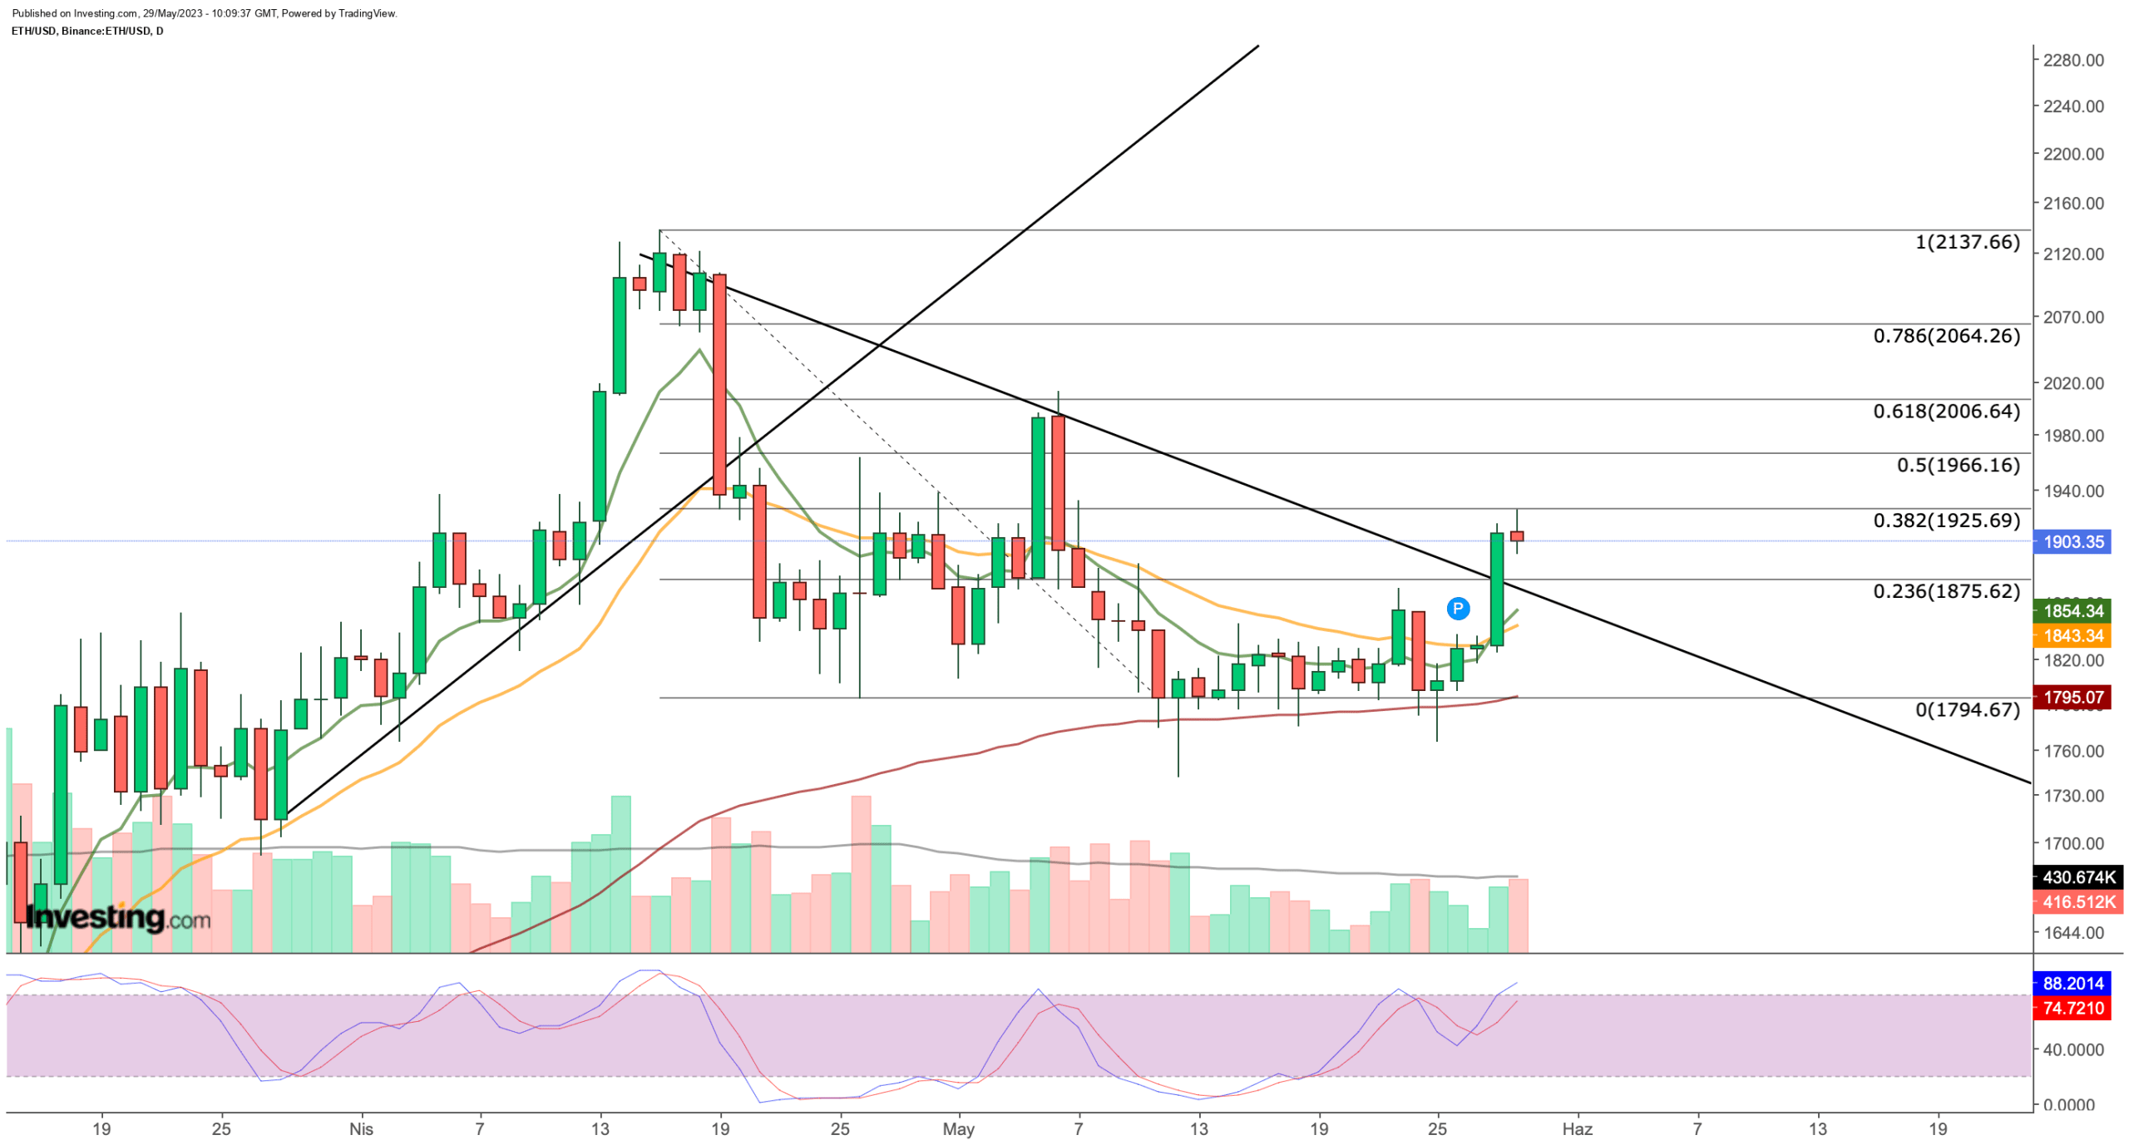Viewport: 2129px width, 1145px height.
Task: Select the 0(1794.67) Fibonacci label
Action: click(1967, 709)
